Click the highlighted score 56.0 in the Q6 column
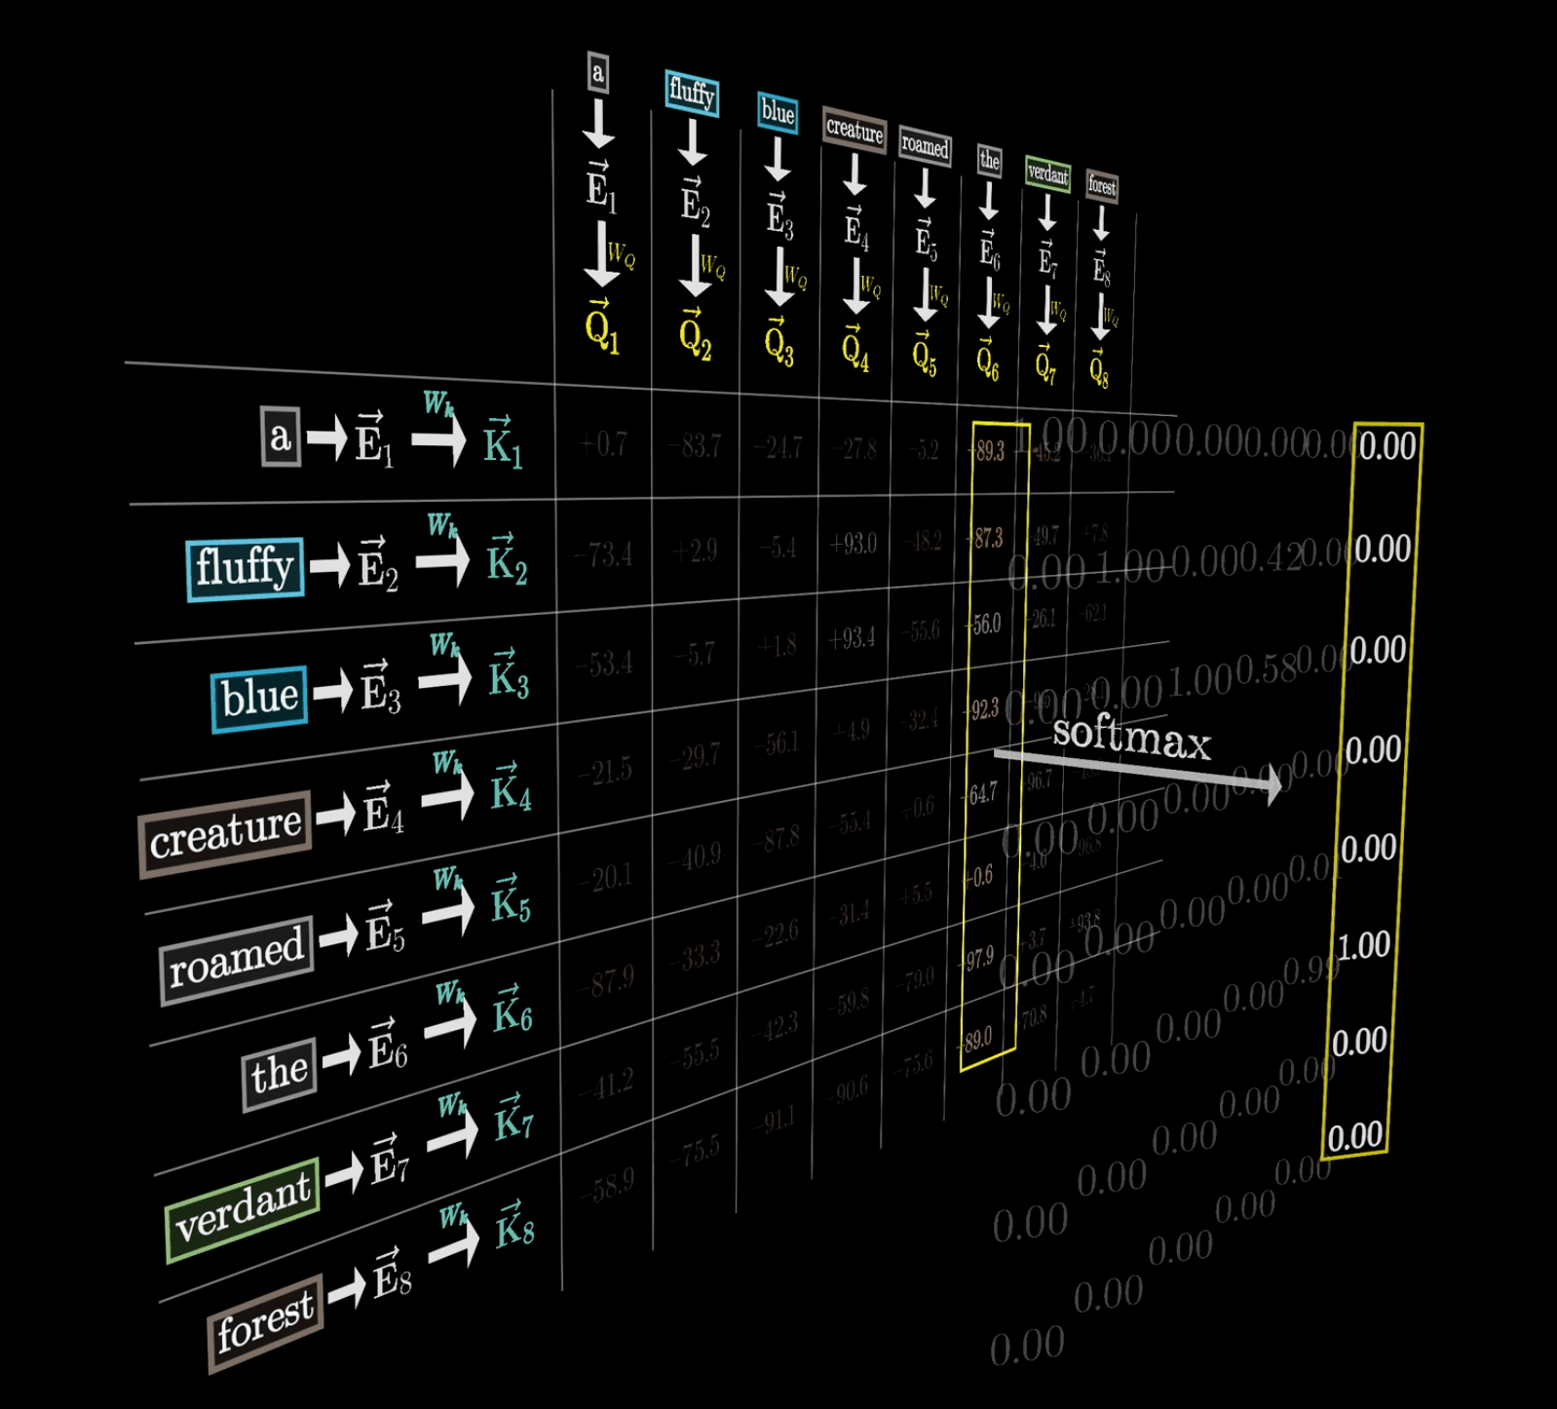Image resolution: width=1557 pixels, height=1409 pixels. 983,624
